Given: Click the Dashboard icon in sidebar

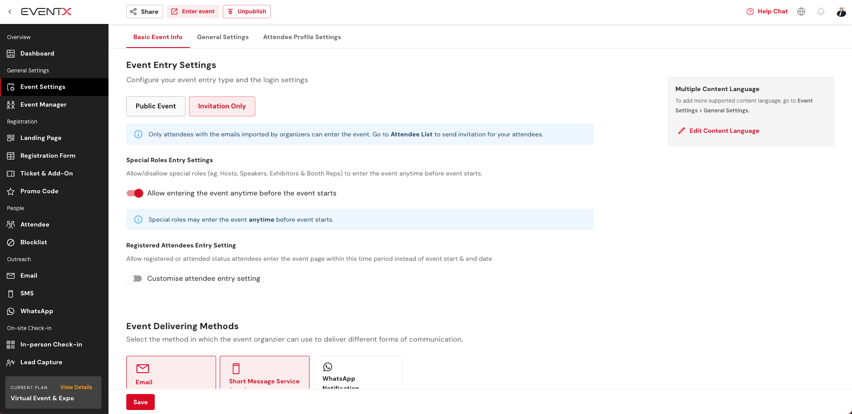Looking at the screenshot, I should click(11, 54).
